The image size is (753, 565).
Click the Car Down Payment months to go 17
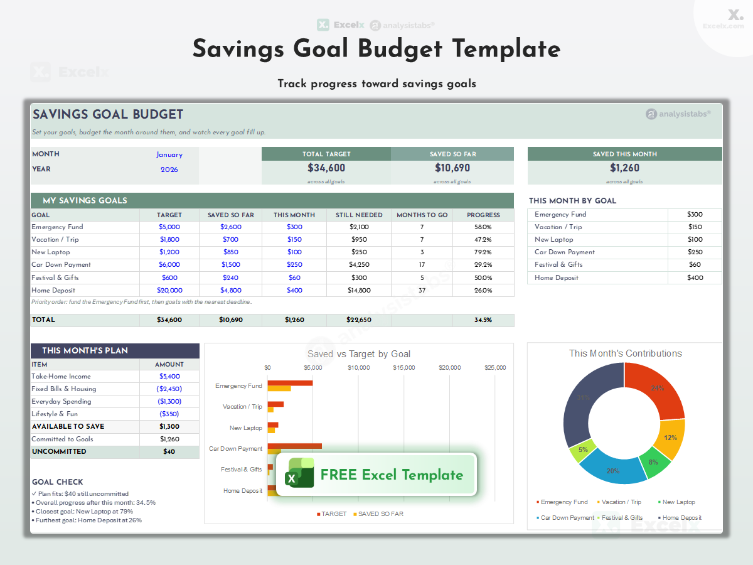(x=422, y=265)
